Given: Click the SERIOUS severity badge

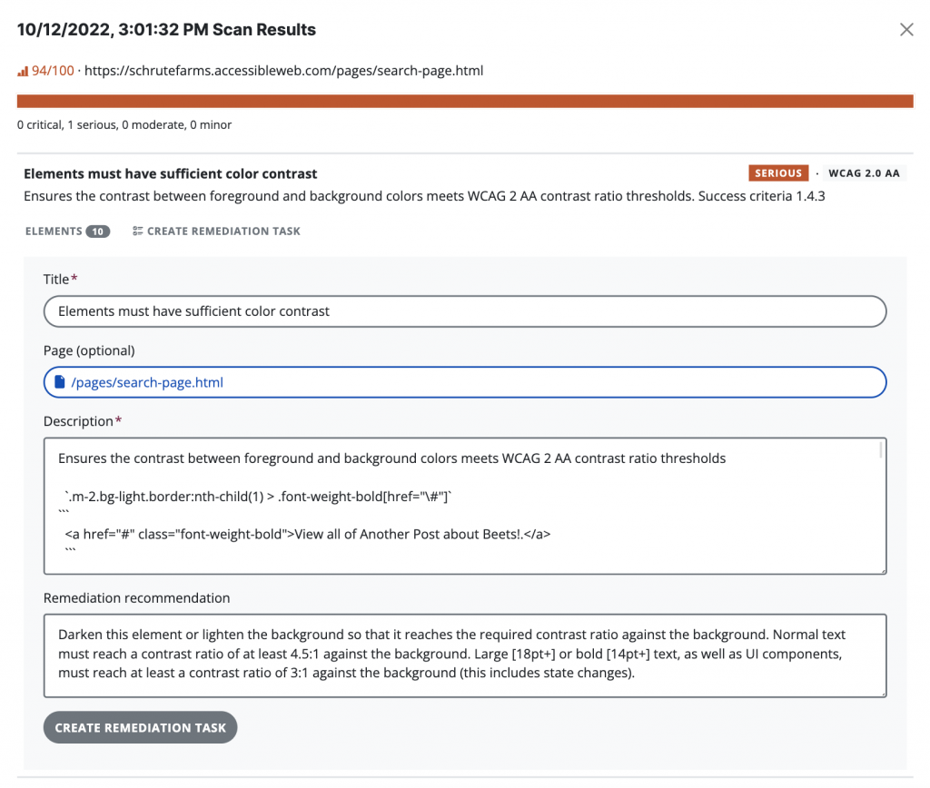Looking at the screenshot, I should [x=778, y=173].
